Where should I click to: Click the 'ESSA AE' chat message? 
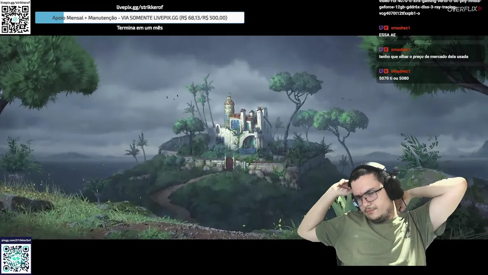click(387, 35)
